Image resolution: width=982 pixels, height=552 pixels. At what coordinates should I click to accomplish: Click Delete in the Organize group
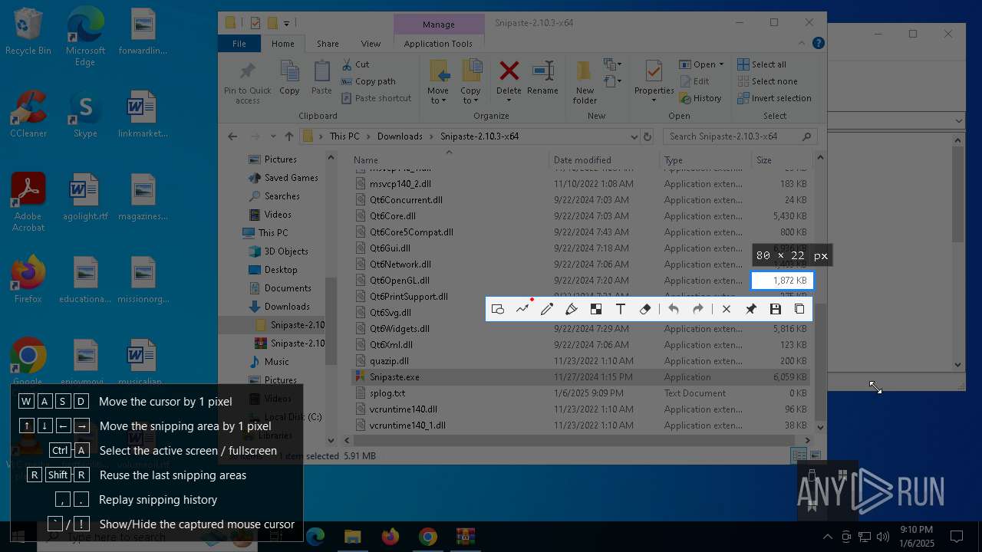509,83
